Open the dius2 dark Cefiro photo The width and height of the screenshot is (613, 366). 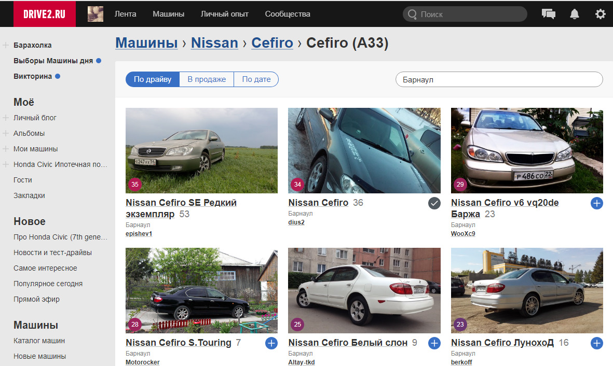364,150
